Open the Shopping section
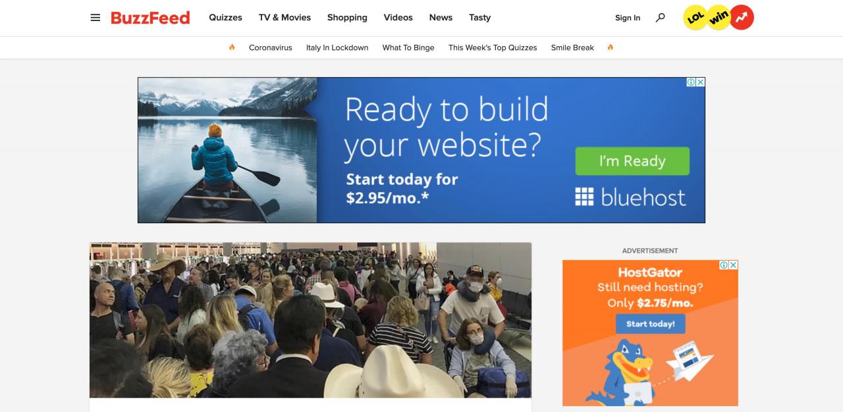The height and width of the screenshot is (412, 843). click(x=347, y=18)
